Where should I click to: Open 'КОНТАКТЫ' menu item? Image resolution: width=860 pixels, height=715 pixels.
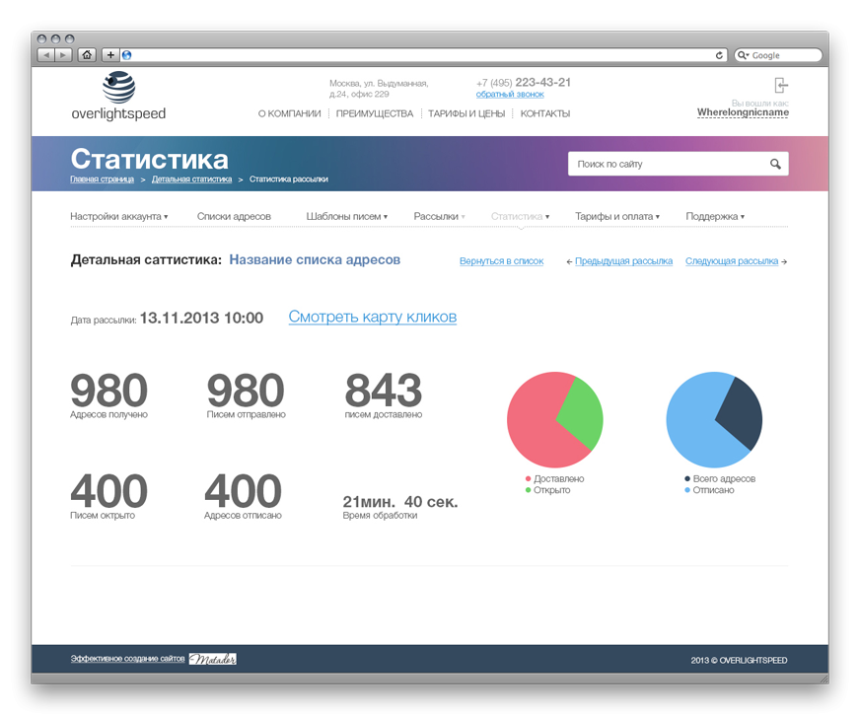545,113
